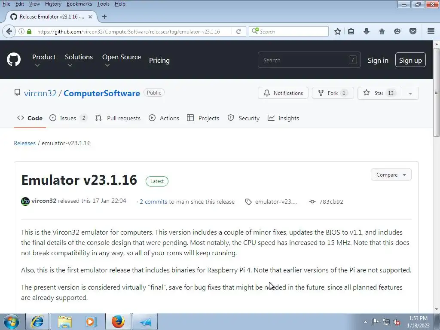Screen dimensions: 440x330
Task: Switch to the Pull requests tab
Action: [x=118, y=118]
